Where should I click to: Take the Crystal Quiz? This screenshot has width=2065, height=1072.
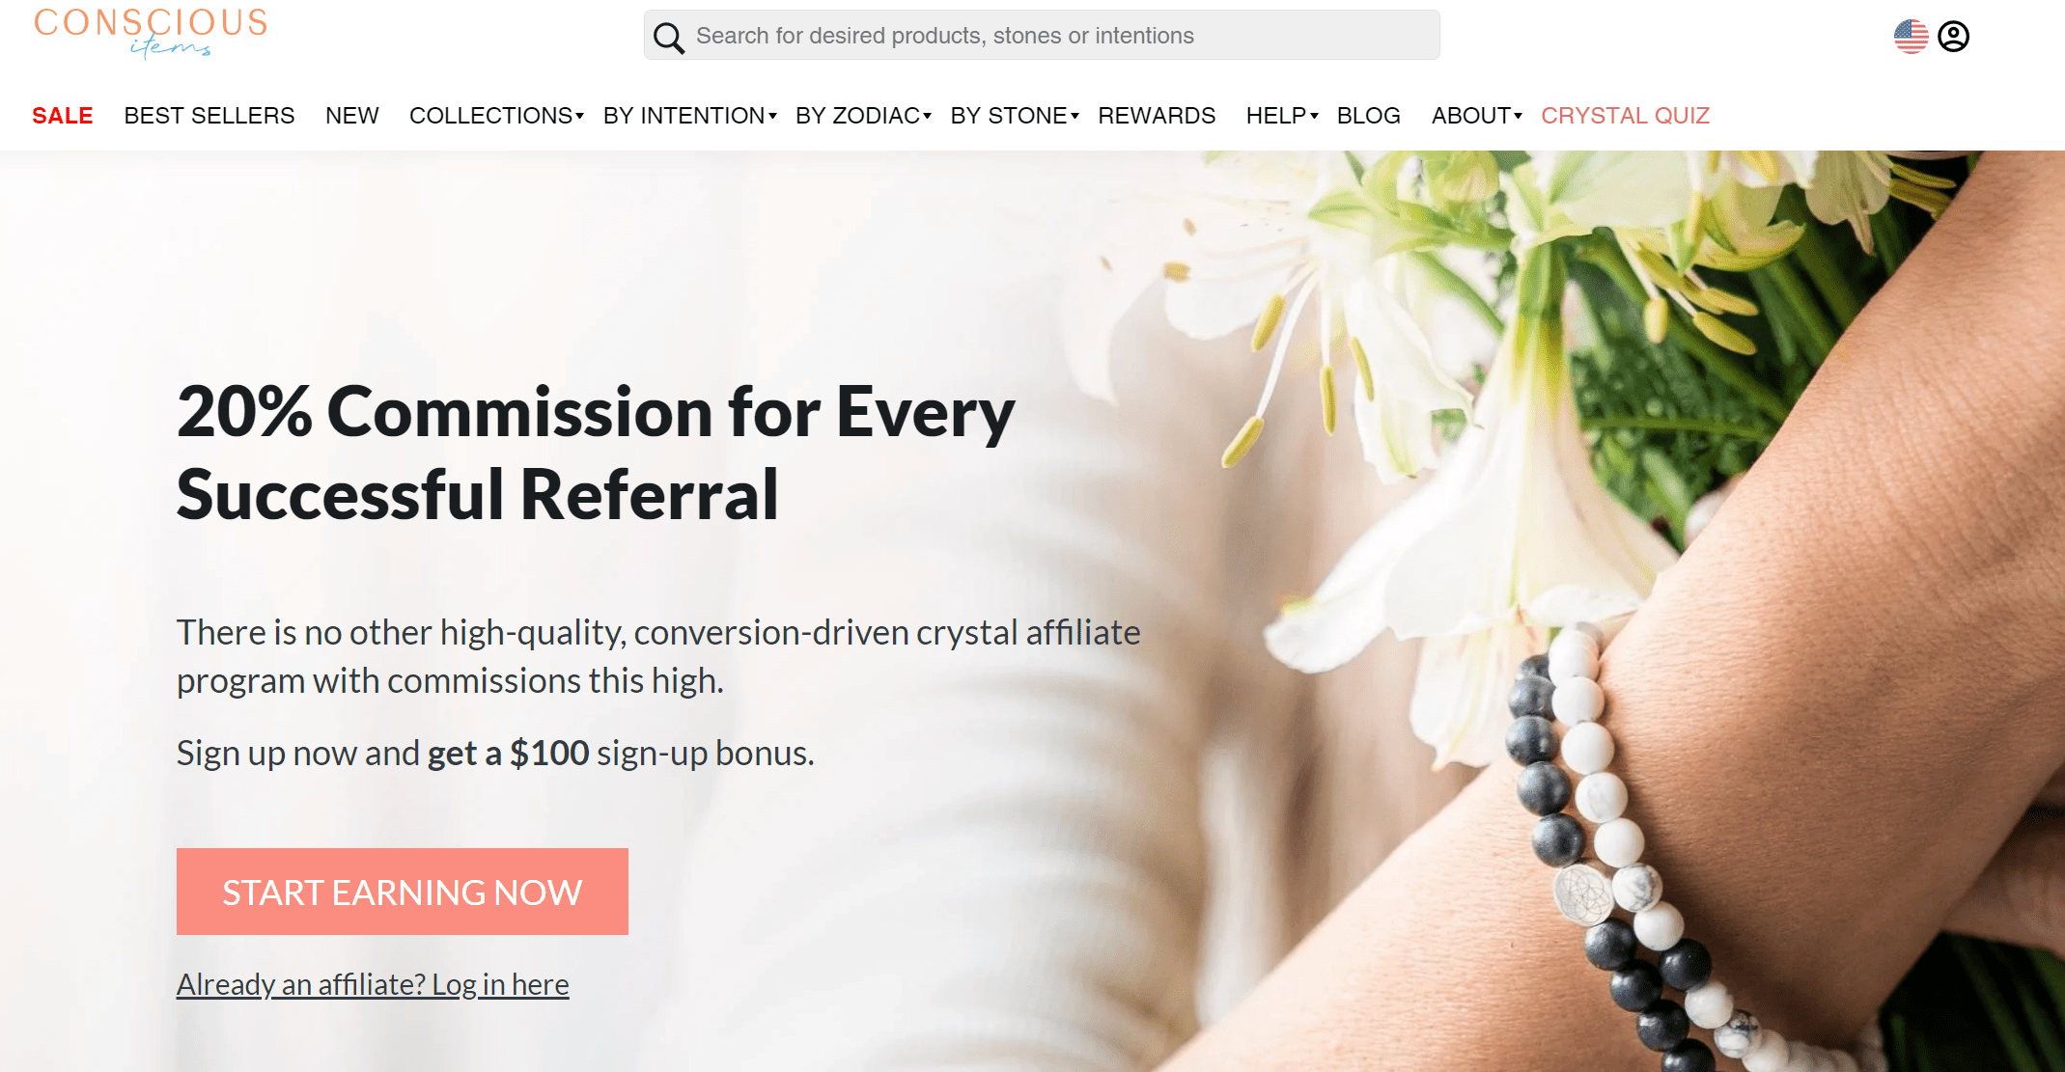point(1626,116)
